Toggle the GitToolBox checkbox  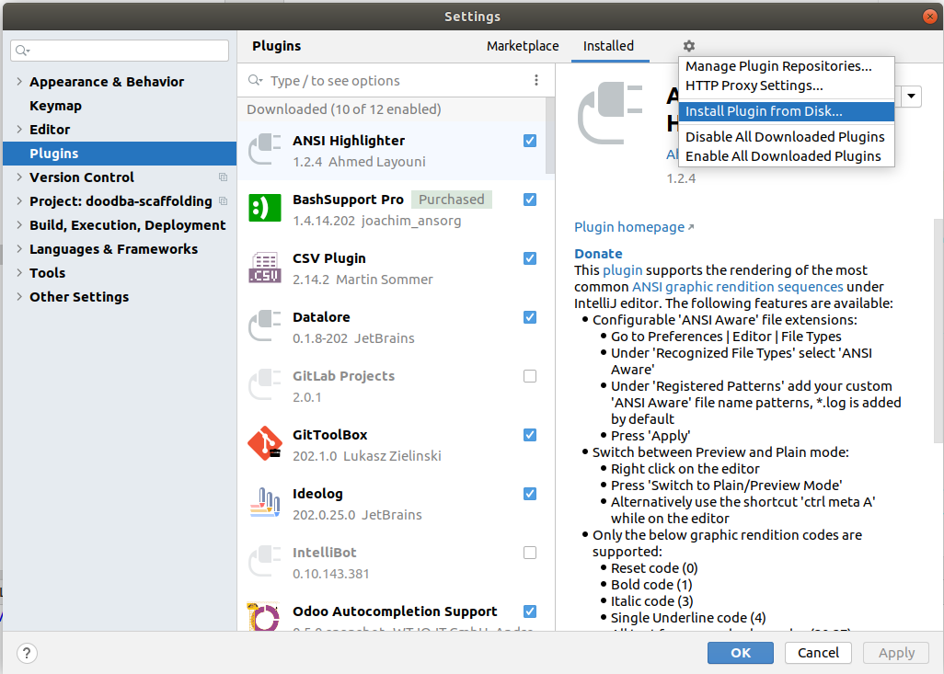(x=530, y=435)
